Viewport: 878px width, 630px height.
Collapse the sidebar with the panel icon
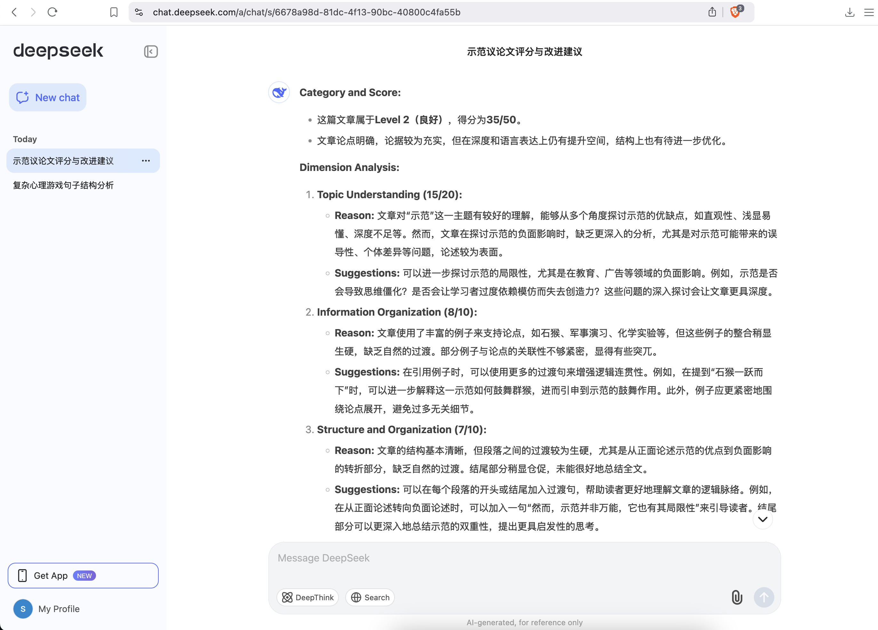point(151,52)
